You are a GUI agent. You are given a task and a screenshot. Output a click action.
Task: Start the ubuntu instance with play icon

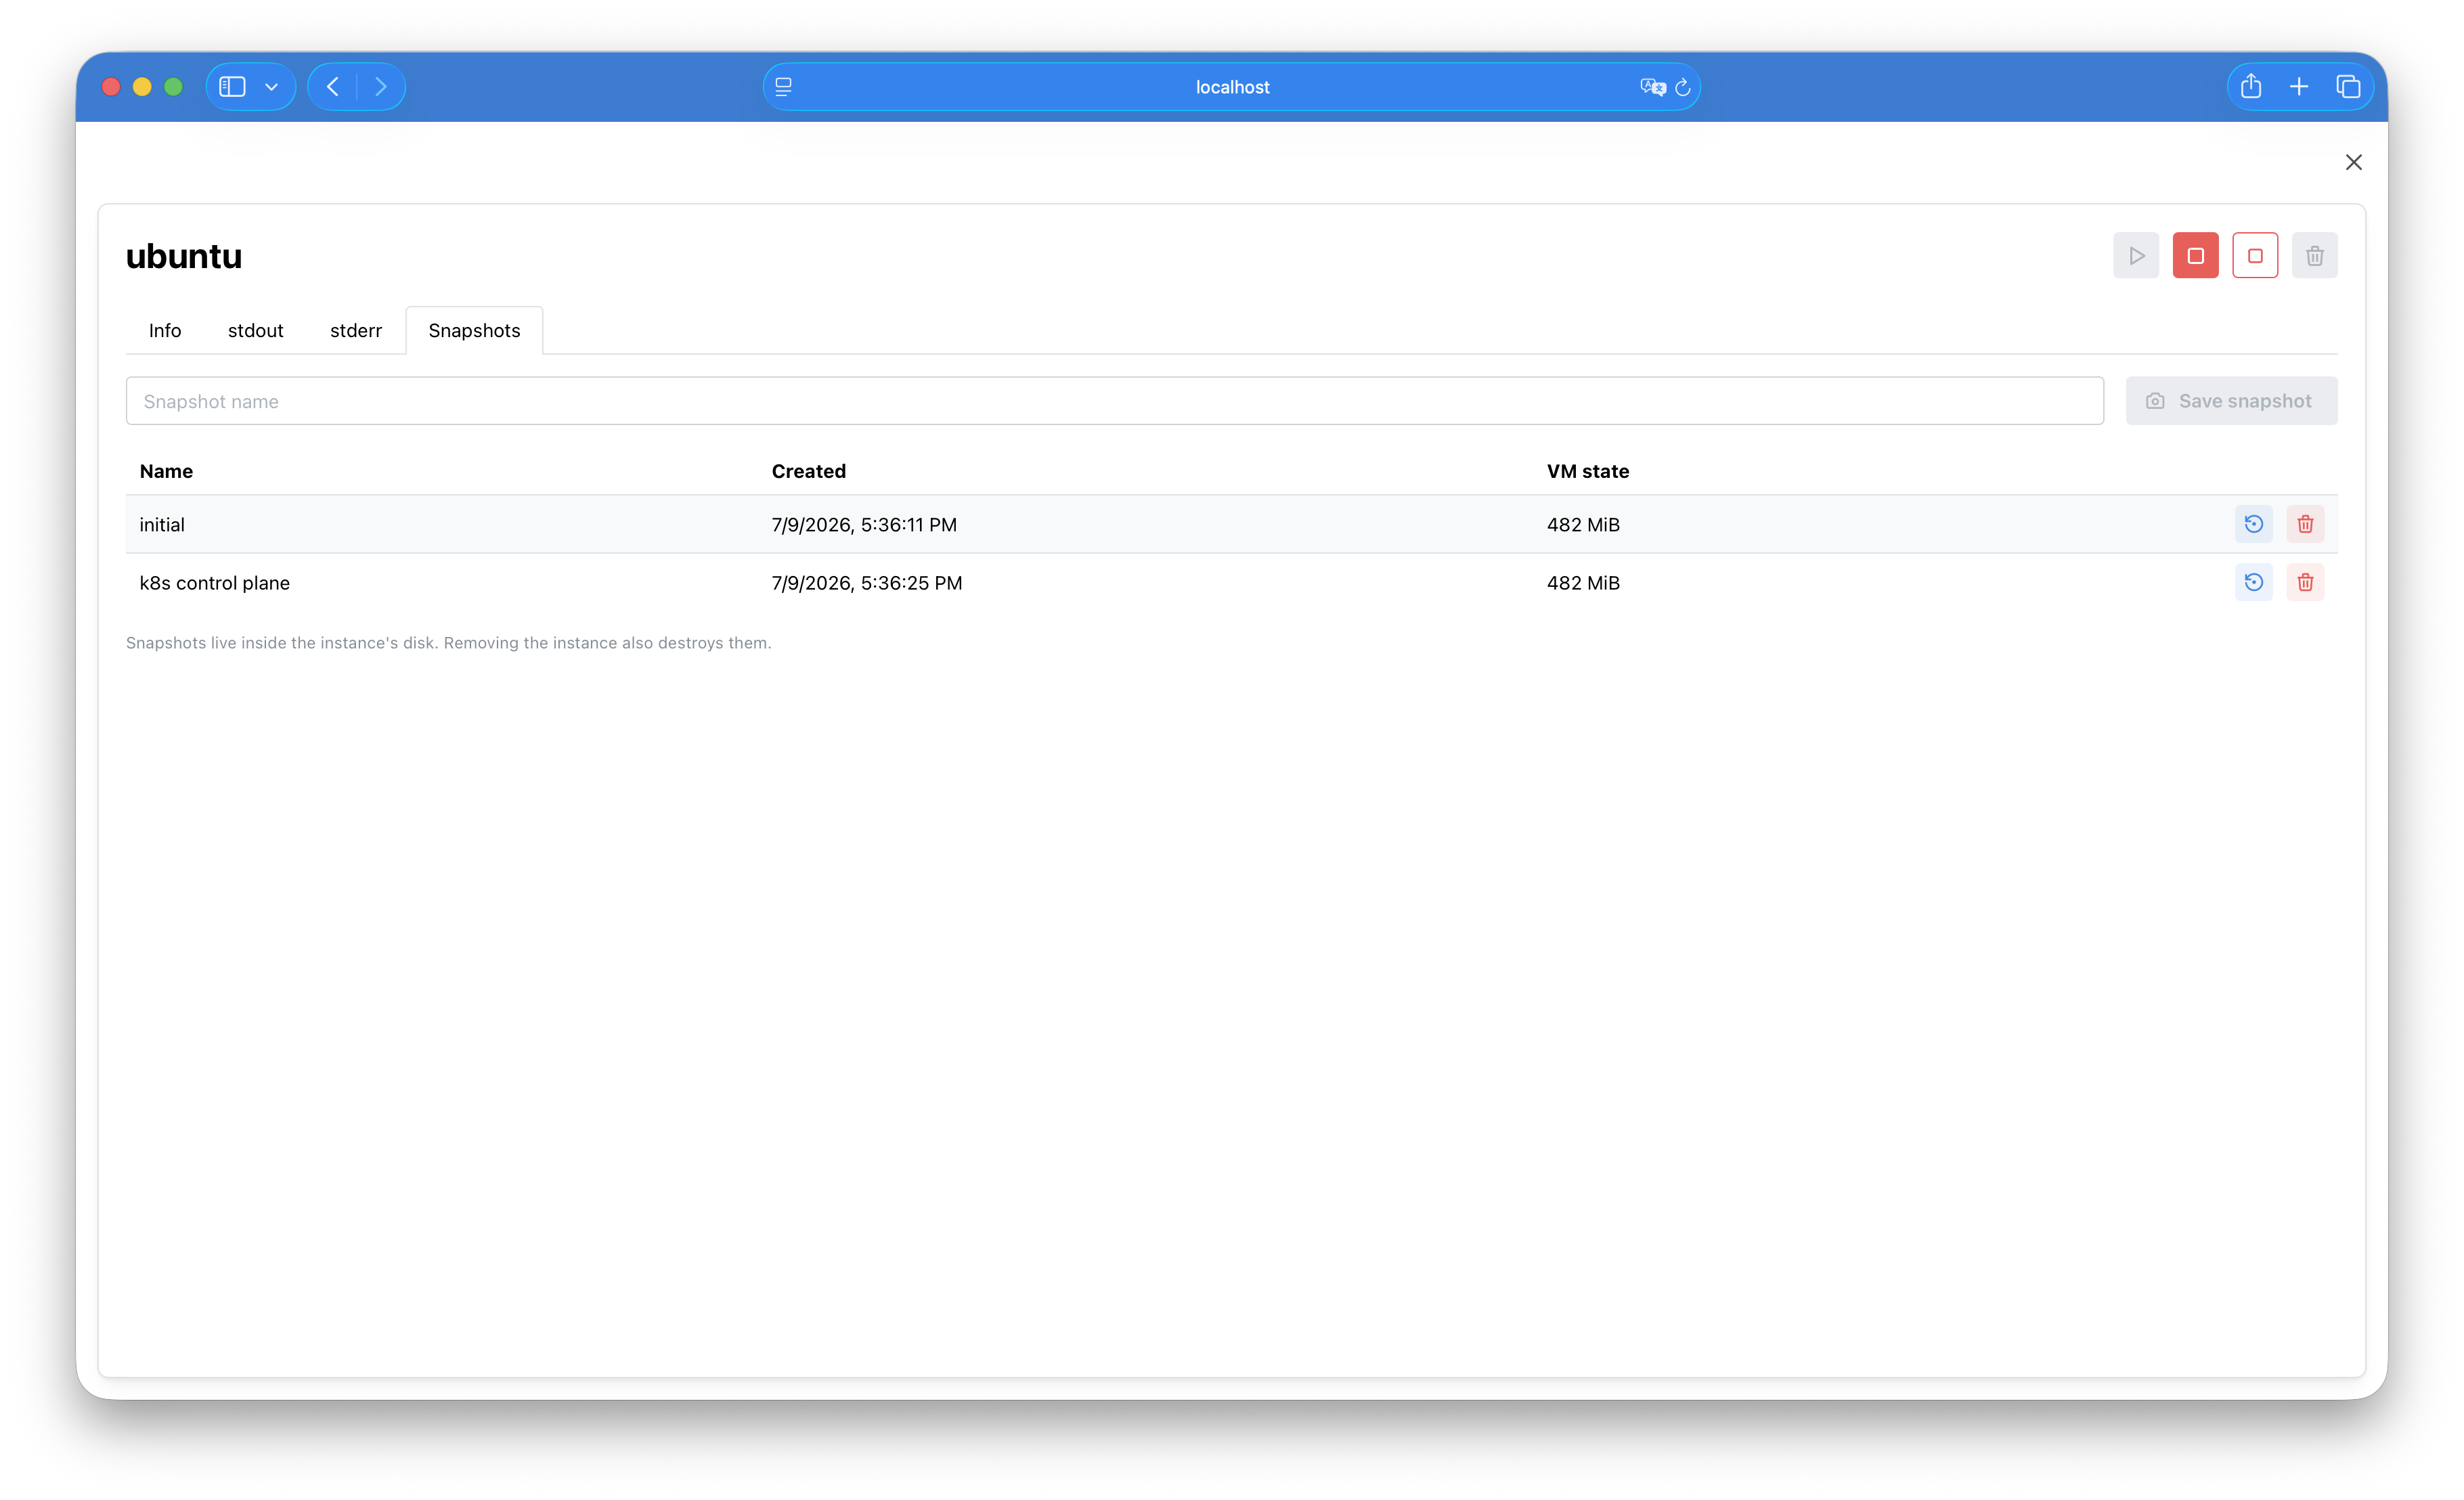[x=2136, y=256]
